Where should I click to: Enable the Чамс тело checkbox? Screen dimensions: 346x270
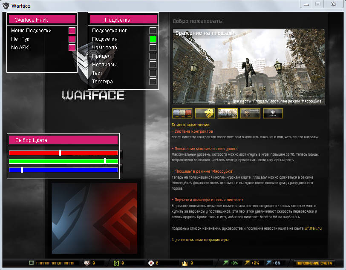153,48
